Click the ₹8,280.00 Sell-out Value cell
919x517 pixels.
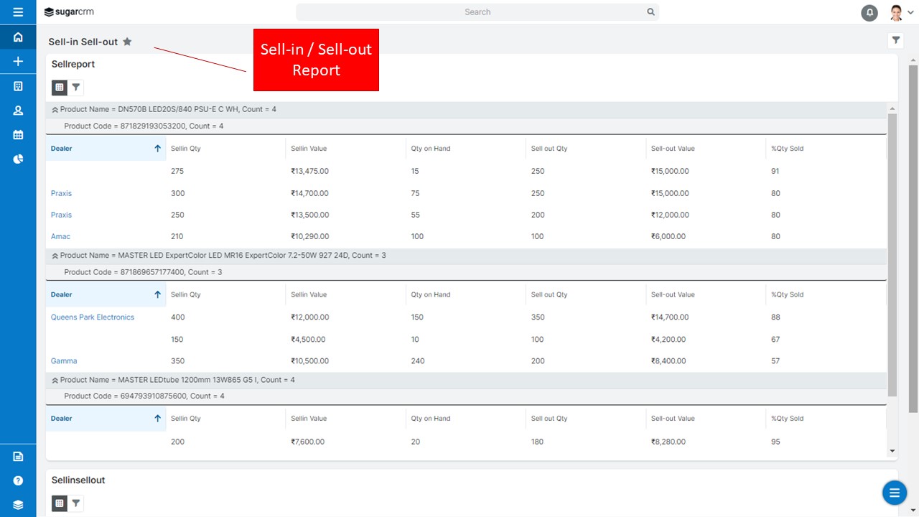[x=668, y=442]
